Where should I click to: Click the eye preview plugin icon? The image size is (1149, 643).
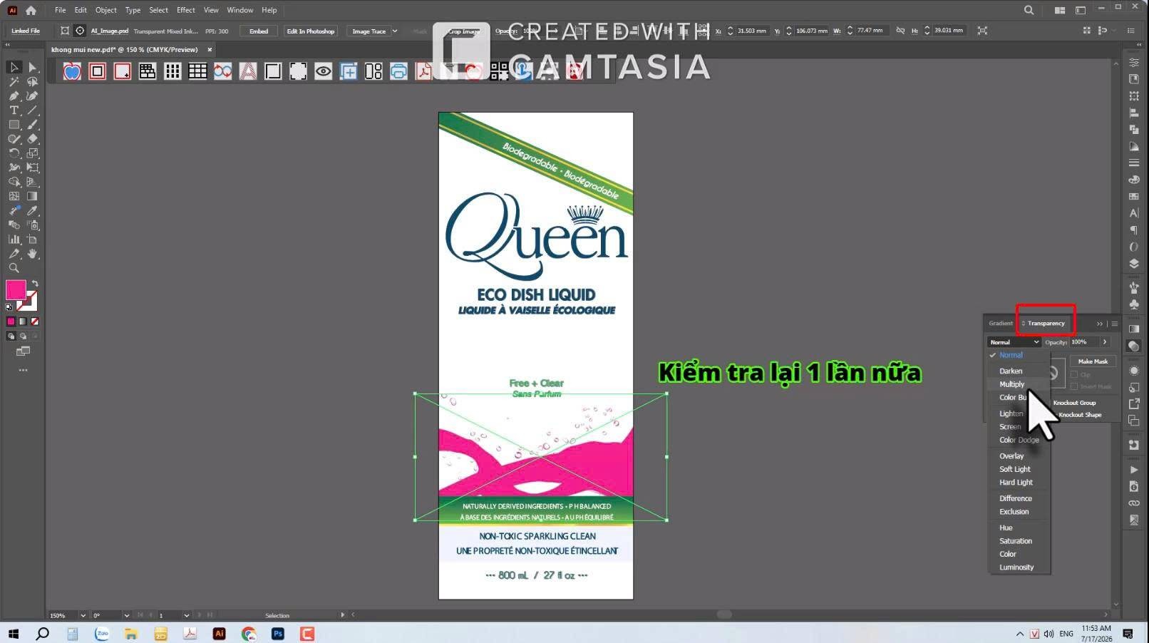323,71
